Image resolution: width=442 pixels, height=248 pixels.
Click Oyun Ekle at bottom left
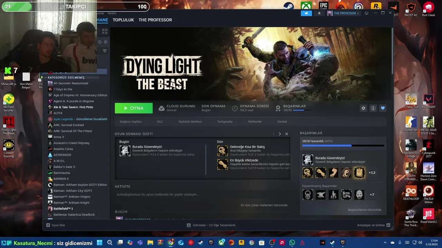pos(56,225)
